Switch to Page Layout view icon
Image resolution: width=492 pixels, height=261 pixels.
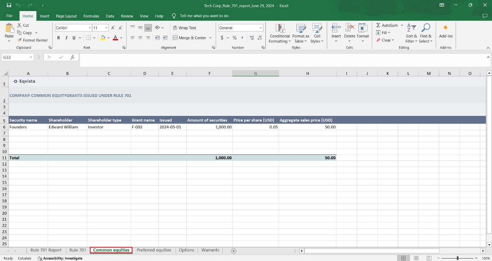416,258
